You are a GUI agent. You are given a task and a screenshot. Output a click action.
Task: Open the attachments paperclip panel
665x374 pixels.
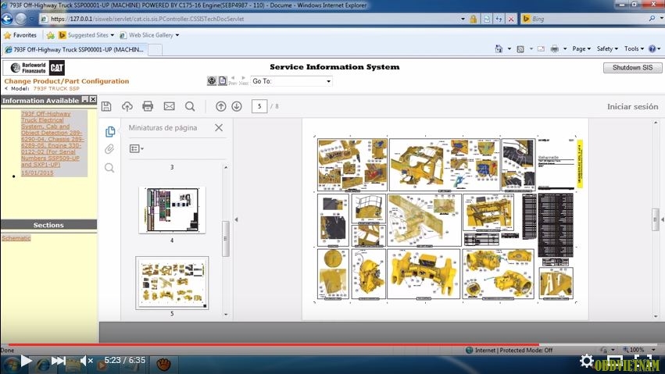tap(109, 149)
